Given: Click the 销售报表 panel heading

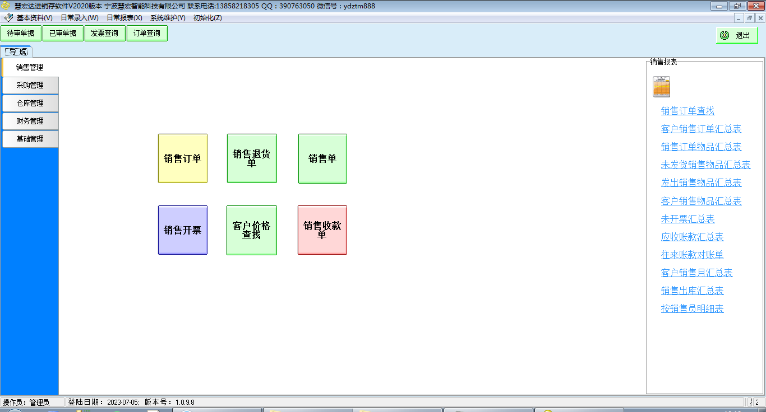Looking at the screenshot, I should 664,62.
